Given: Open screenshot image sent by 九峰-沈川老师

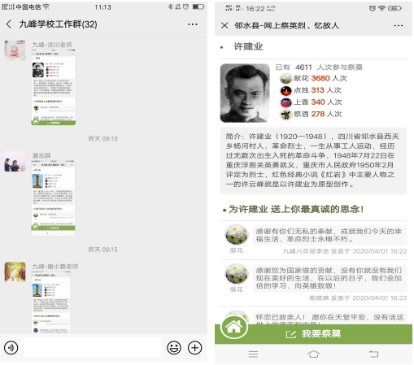Looking at the screenshot, I should 54,87.
